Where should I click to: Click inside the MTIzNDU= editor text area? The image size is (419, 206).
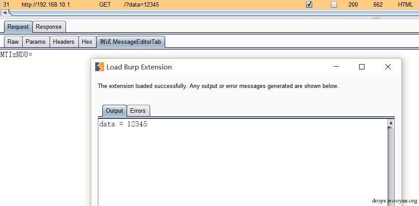click(46, 128)
